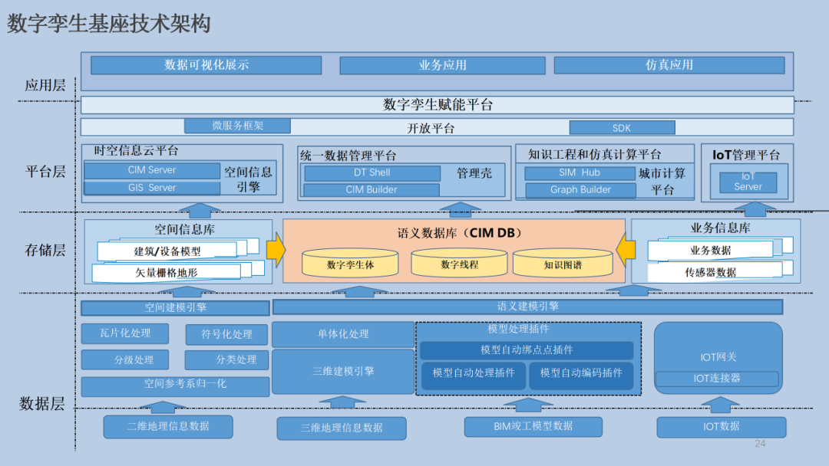The height and width of the screenshot is (466, 829).
Task: Select the 知识工程和仿真计算平台 title
Action: pyautogui.click(x=594, y=154)
